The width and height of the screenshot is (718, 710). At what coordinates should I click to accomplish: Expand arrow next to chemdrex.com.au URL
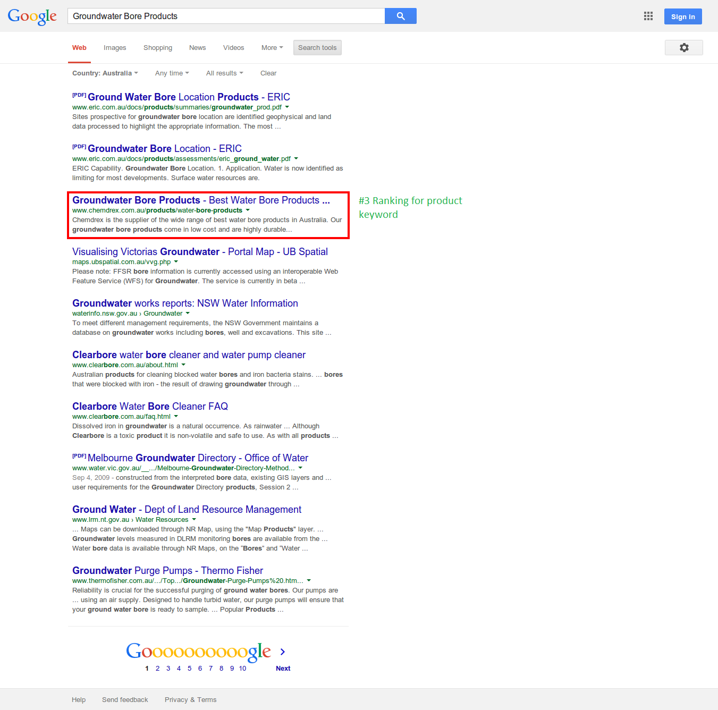pos(248,210)
